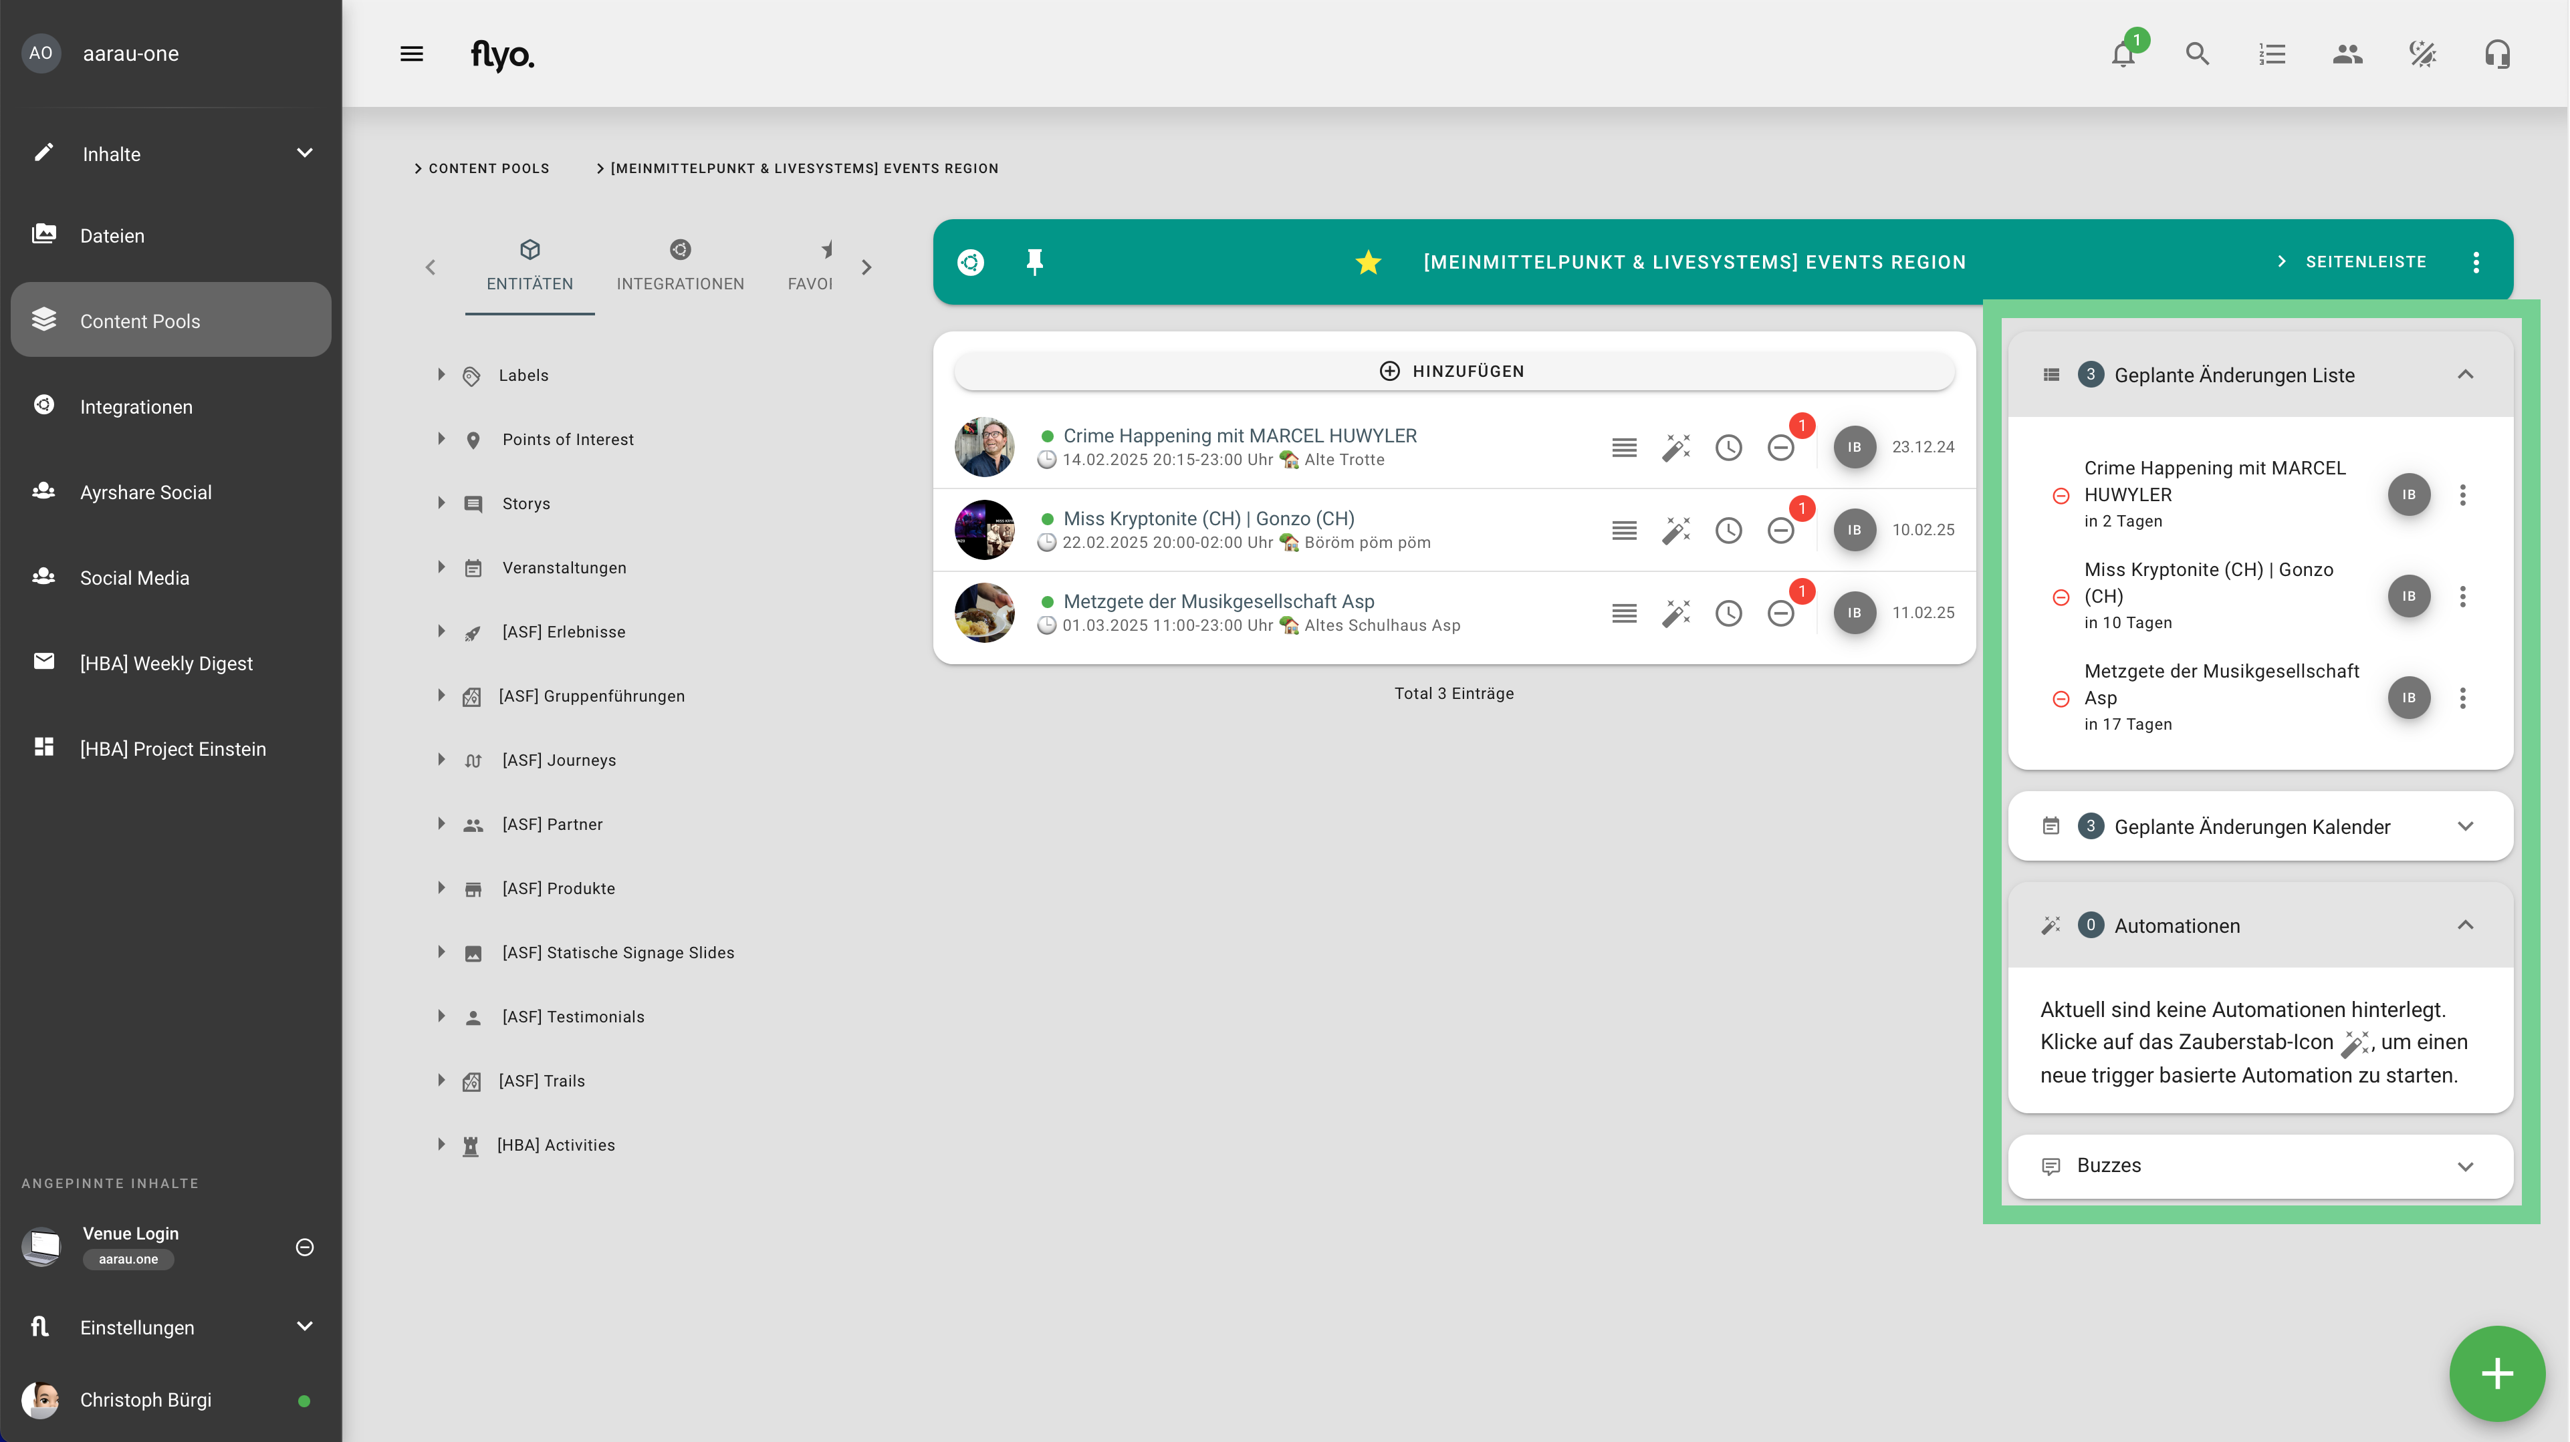This screenshot has width=2570, height=1442.
Task: Open the magic wand for Crime Happening
Action: (1676, 448)
